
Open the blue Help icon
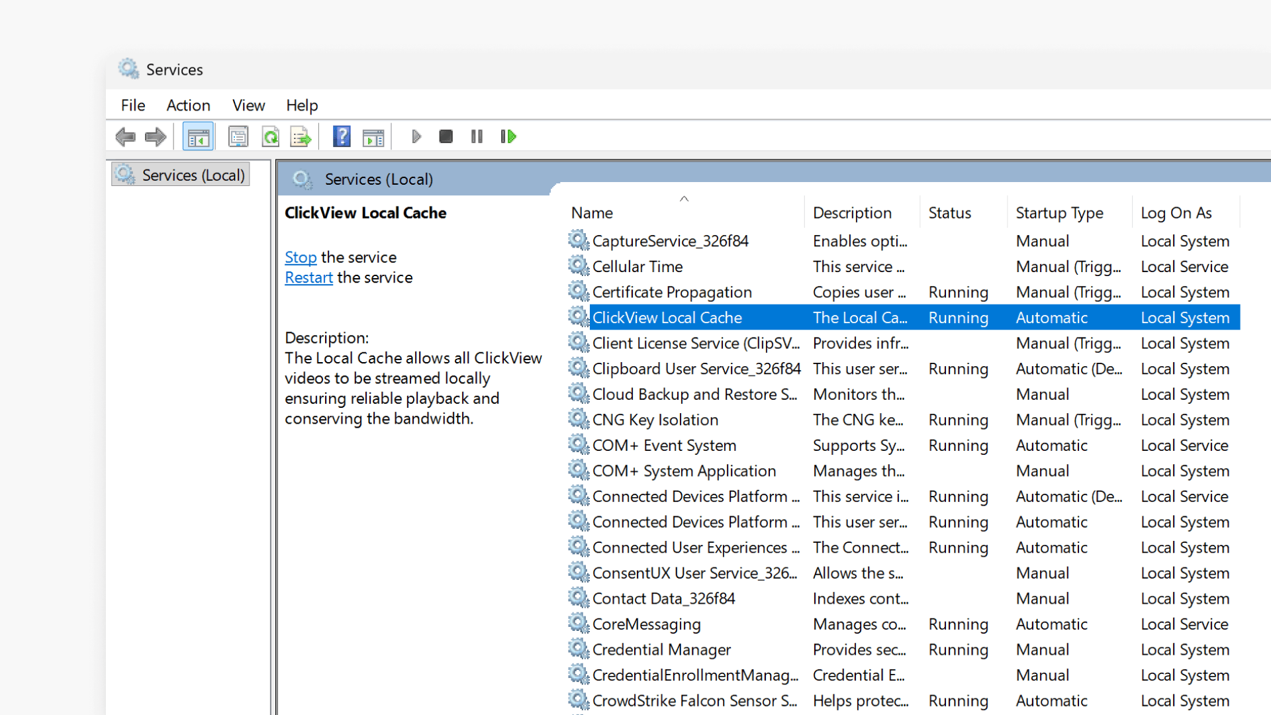pos(342,137)
